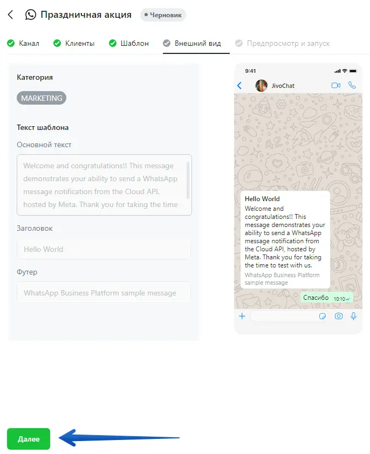Tap the blue back chevron in chat preview
Image resolution: width=370 pixels, height=454 pixels.
(239, 85)
